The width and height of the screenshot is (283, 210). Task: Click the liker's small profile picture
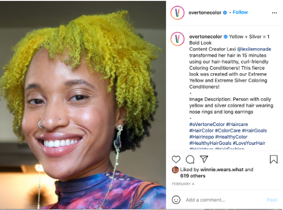[175, 170]
